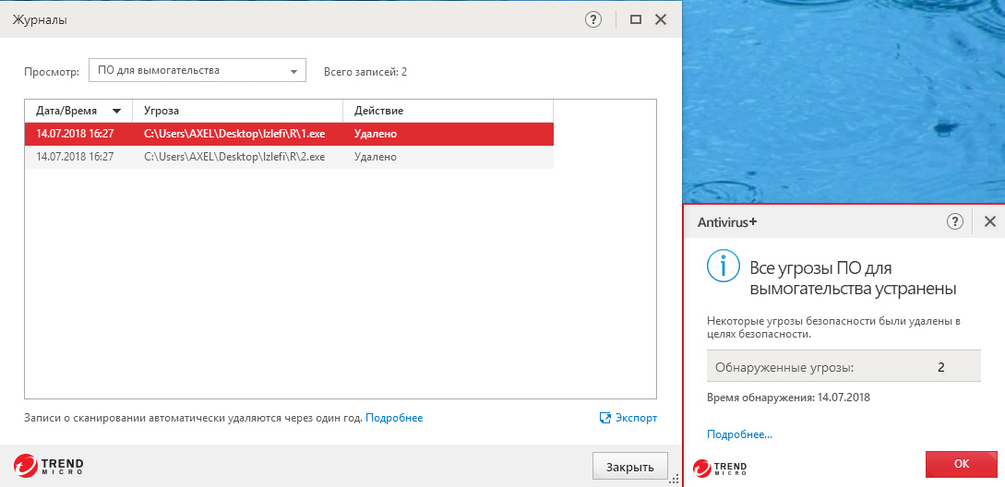The width and height of the screenshot is (1005, 487).
Task: Click Trend Micro logo in Antivirus+ popup
Action: 720,467
